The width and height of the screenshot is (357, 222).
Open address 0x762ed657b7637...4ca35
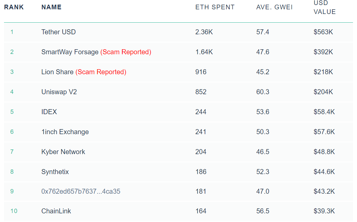tap(81, 191)
